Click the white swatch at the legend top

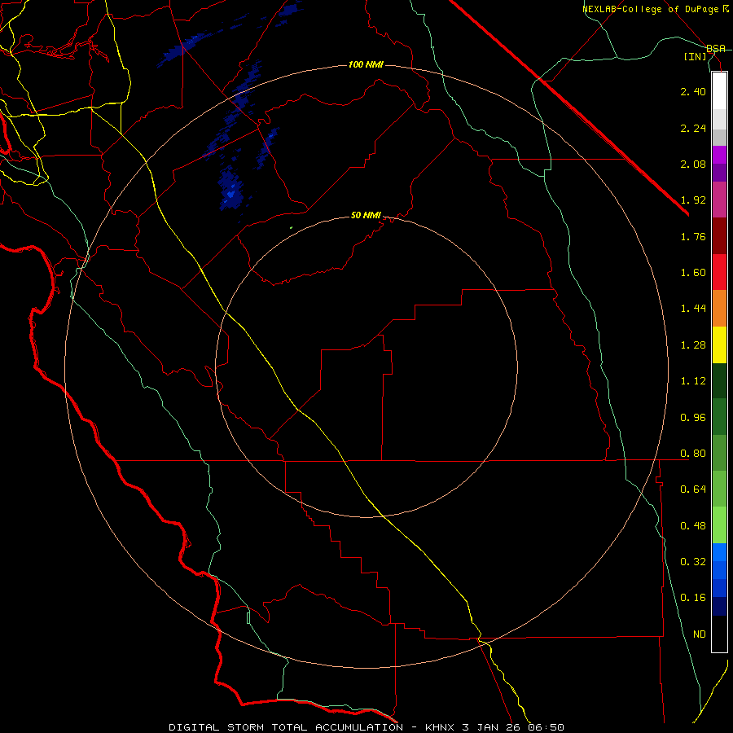(x=719, y=91)
